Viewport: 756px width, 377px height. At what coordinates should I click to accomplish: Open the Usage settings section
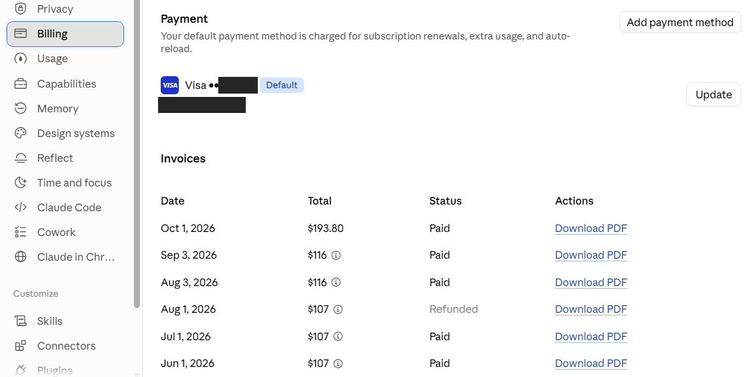pyautogui.click(x=65, y=59)
